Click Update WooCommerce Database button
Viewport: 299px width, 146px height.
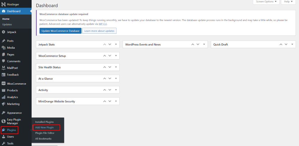(60, 31)
